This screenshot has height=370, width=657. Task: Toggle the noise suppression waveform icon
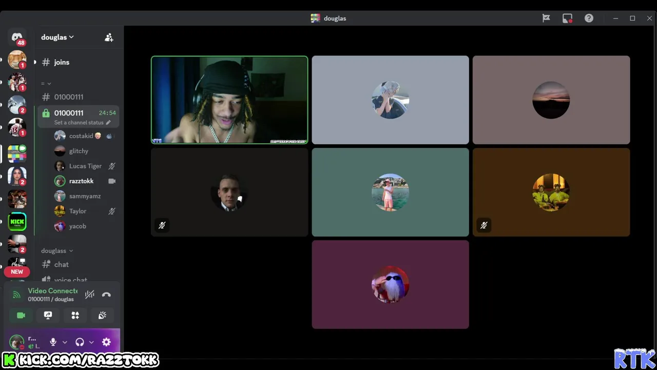coord(90,294)
